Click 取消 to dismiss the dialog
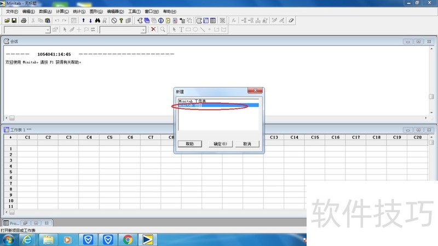The image size is (438, 246). [x=247, y=144]
